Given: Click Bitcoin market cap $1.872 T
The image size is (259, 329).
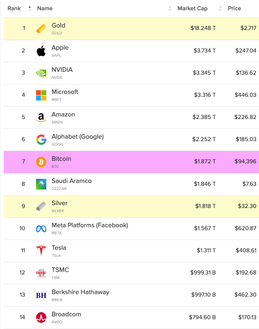Looking at the screenshot, I should pyautogui.click(x=205, y=161).
